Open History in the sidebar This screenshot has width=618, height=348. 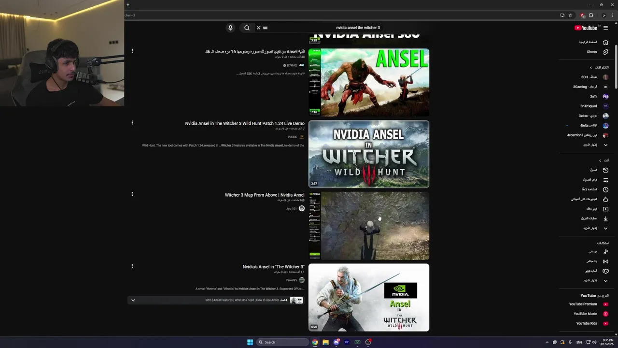tap(599, 170)
